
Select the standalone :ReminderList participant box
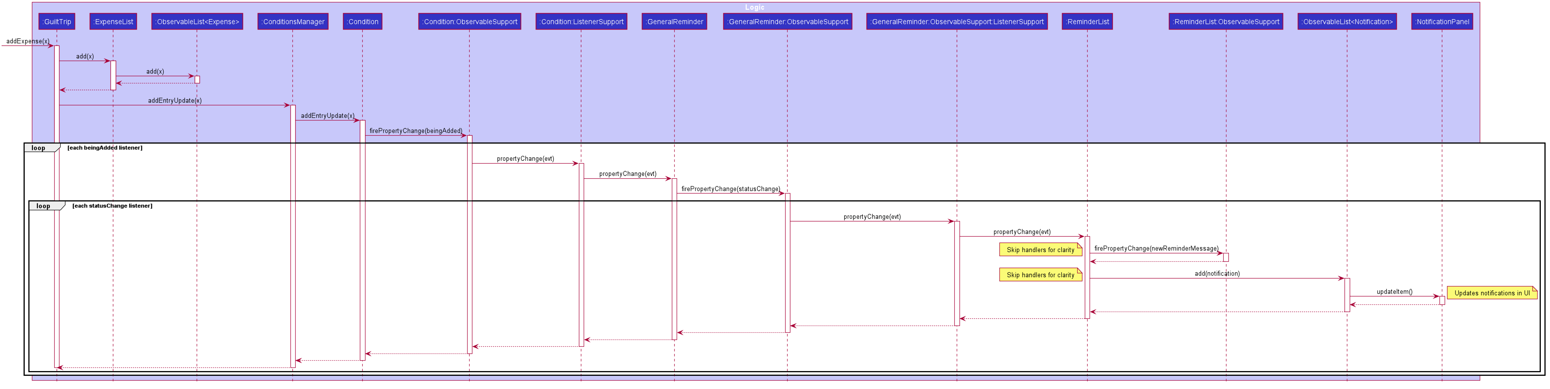point(1087,22)
